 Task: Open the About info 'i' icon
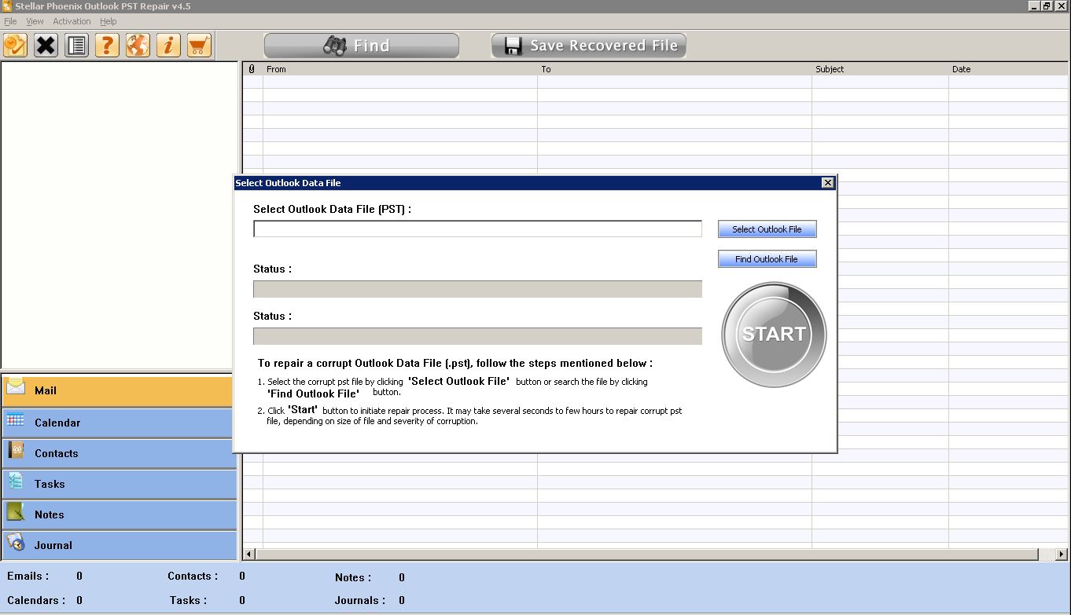(168, 46)
